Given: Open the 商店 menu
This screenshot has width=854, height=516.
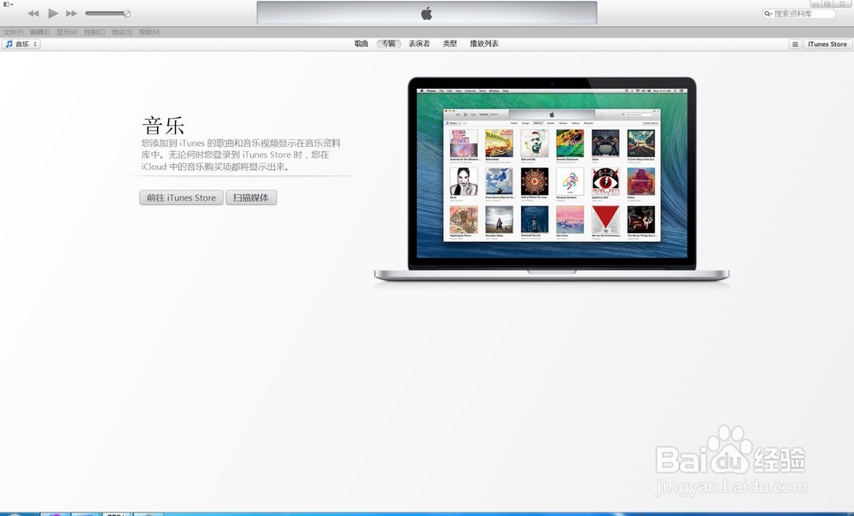Looking at the screenshot, I should pyautogui.click(x=120, y=31).
